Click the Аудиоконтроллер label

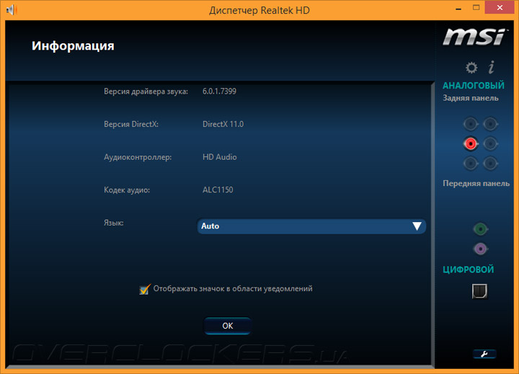pyautogui.click(x=138, y=157)
